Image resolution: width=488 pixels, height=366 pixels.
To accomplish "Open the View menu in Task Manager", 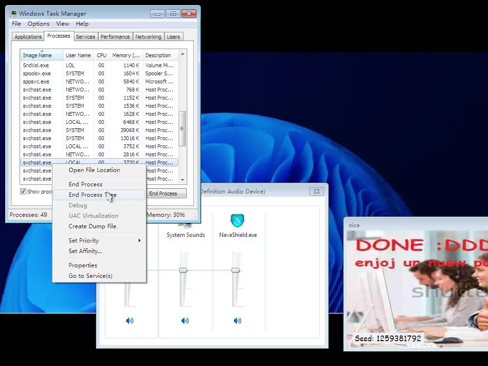I will point(62,24).
